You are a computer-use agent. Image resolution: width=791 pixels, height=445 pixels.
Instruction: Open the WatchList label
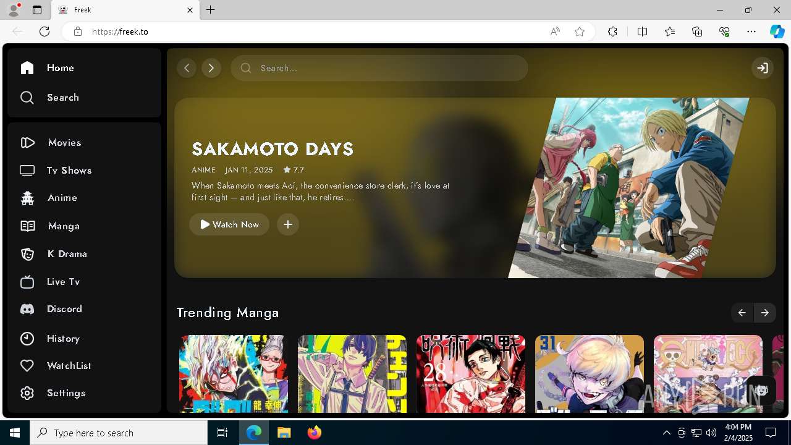click(x=69, y=366)
